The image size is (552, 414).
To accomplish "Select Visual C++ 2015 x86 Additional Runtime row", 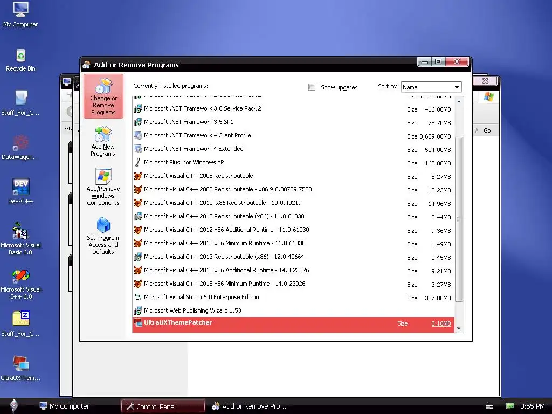I will pos(293,271).
